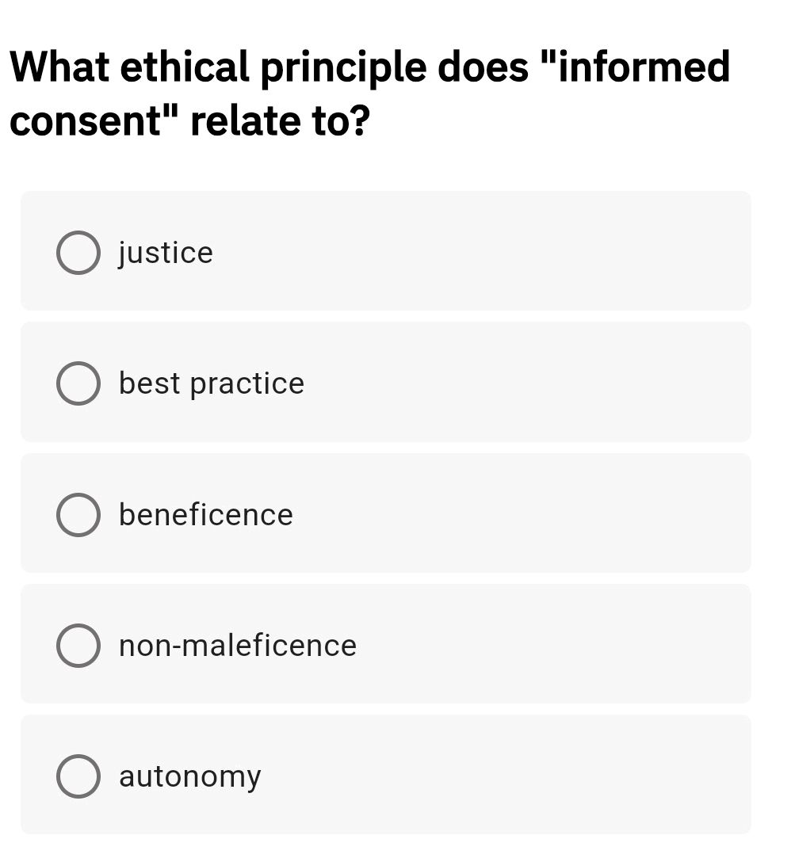Click the answer labeled justice
795x858 pixels.
[x=165, y=253]
